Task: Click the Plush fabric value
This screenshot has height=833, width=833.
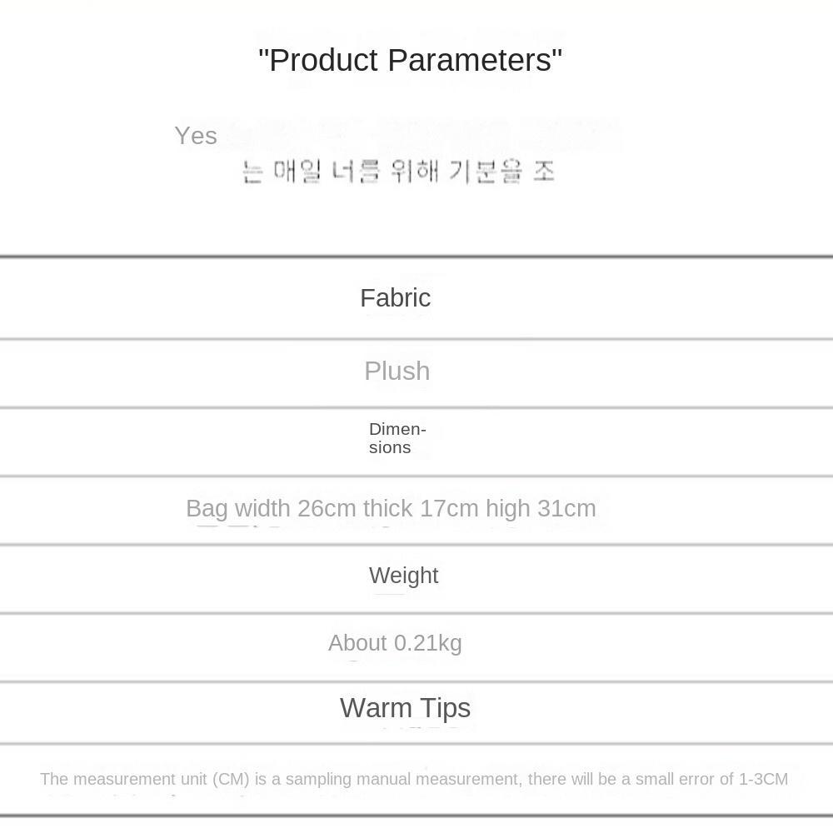Action: (397, 371)
